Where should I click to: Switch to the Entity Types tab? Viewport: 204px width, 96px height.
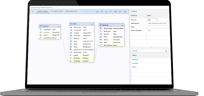point(43,11)
